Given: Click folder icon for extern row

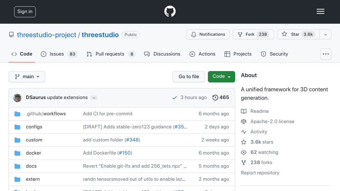Looking at the screenshot, I should [17, 179].
